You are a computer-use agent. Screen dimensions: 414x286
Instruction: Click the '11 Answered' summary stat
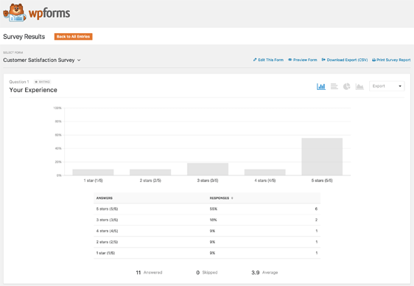pyautogui.click(x=149, y=273)
